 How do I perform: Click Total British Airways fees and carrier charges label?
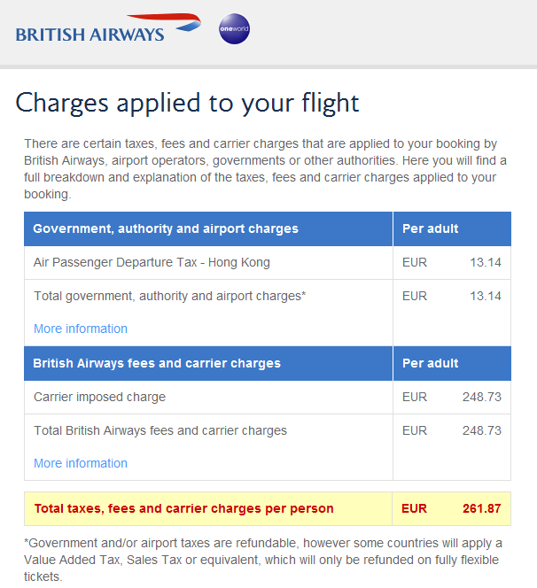pyautogui.click(x=160, y=431)
